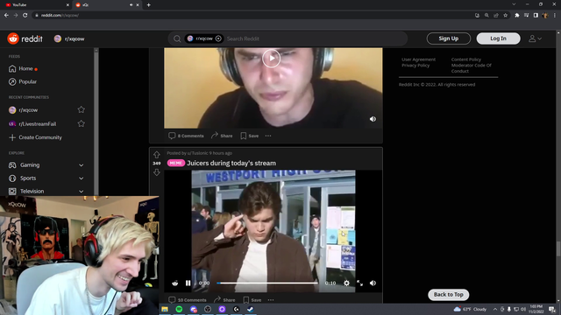Open the browser extensions puzzle icon
The image size is (561, 315).
[x=517, y=16]
